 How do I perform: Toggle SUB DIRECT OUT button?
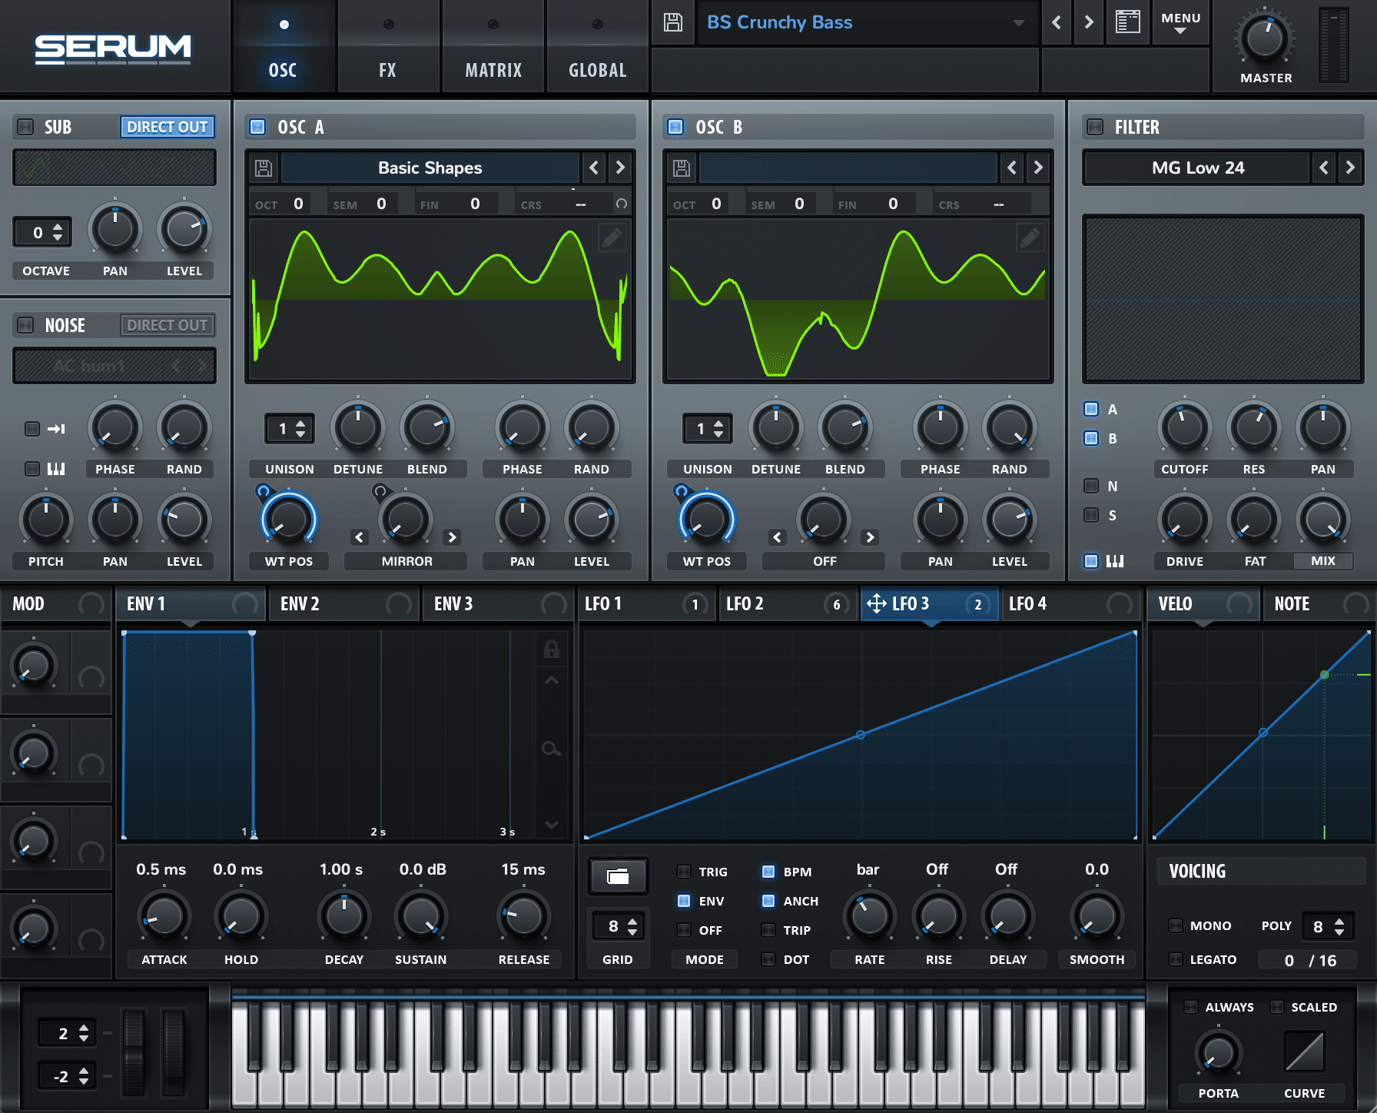click(x=167, y=127)
